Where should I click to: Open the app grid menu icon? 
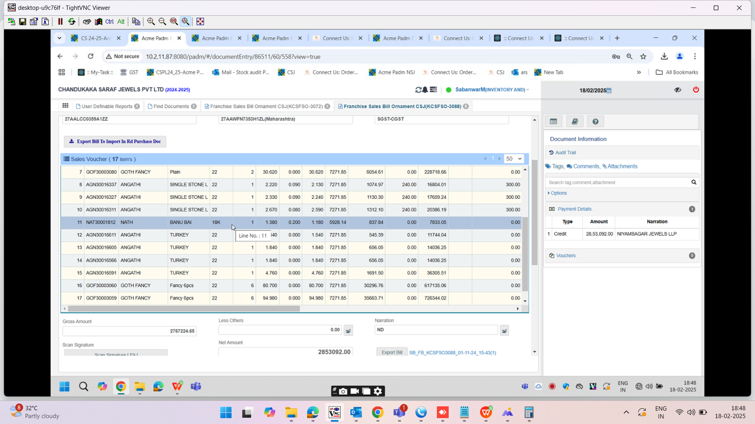[x=65, y=106]
